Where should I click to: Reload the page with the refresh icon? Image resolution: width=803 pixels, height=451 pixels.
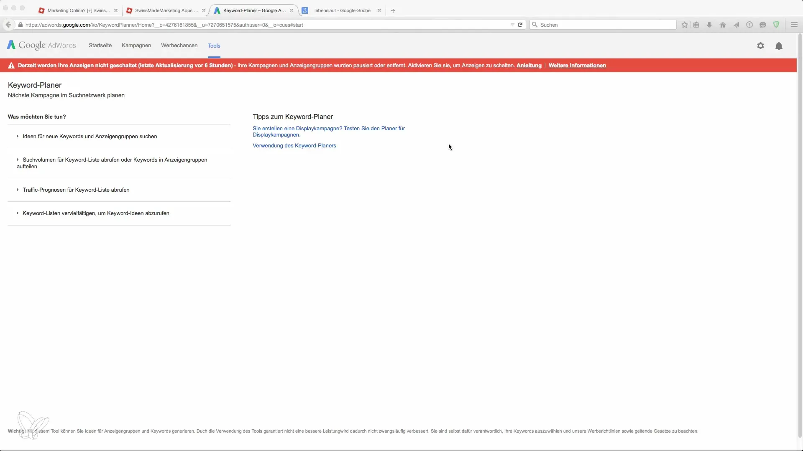coord(520,25)
